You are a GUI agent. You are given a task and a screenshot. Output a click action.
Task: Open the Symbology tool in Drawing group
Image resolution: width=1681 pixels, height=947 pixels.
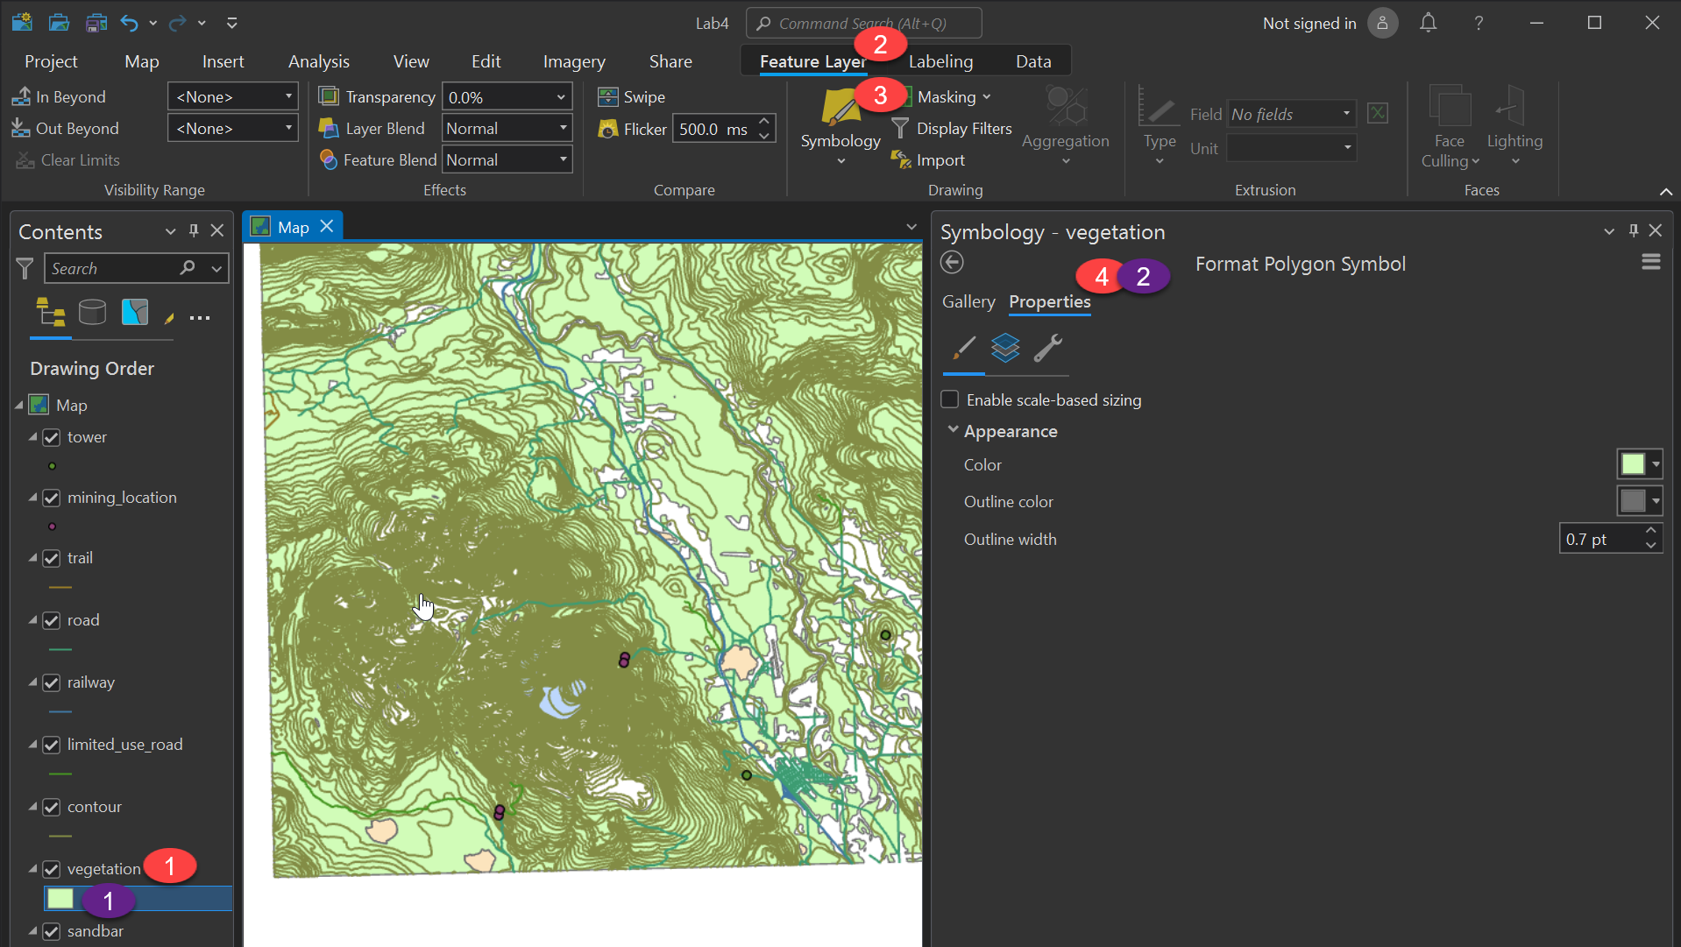[839, 123]
